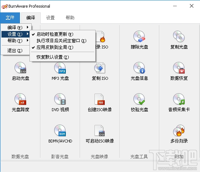
Task: Start the MP3 光盘 project
Action: pos(60,71)
